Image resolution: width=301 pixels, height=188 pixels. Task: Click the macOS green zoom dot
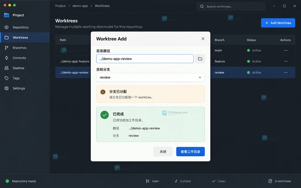14,5
